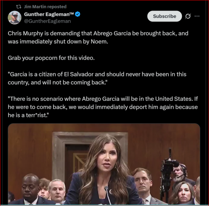
Task: Select the "Chris Murphy is demanding" paragraph
Action: point(98,37)
